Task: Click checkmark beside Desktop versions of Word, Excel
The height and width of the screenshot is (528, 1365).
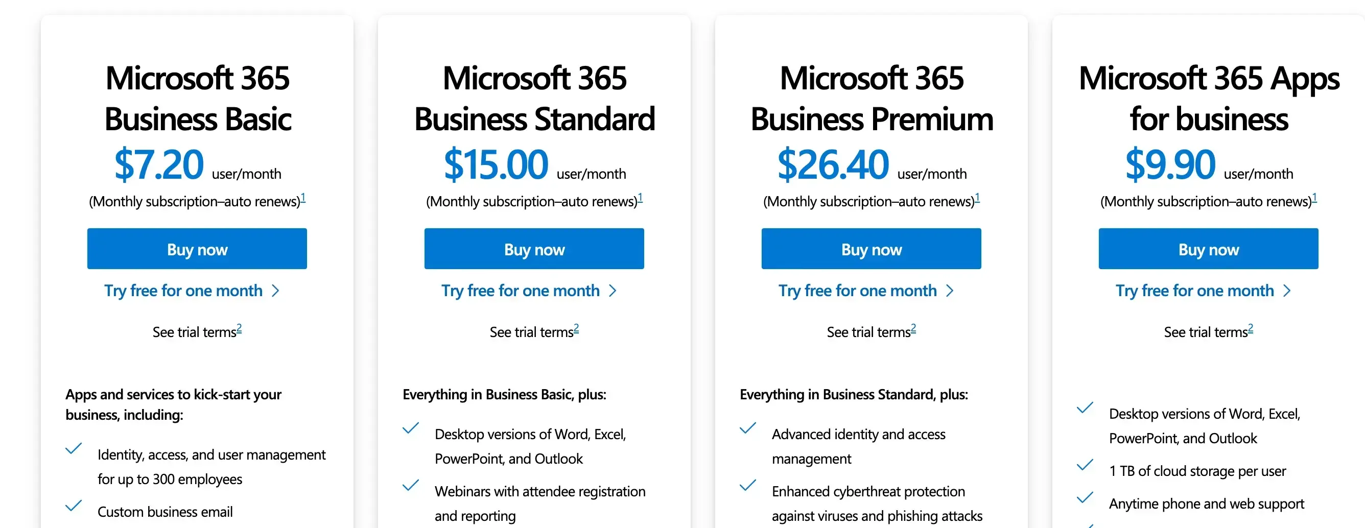Action: point(411,429)
